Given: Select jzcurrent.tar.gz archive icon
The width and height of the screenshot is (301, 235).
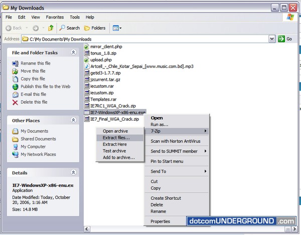Looking at the screenshot, I should [87, 79].
